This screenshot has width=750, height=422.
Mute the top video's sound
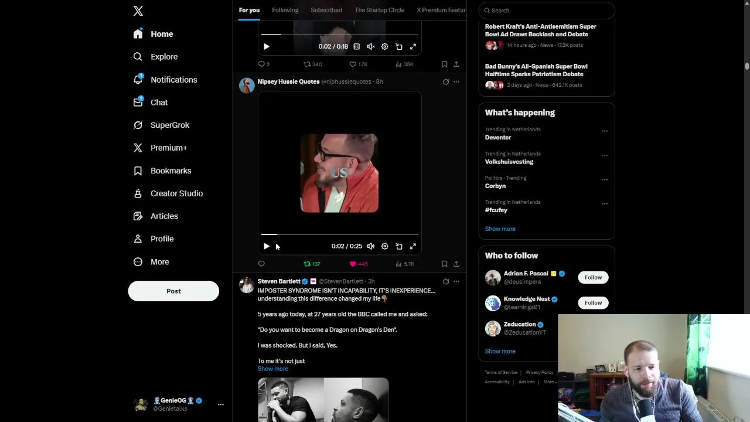370,46
